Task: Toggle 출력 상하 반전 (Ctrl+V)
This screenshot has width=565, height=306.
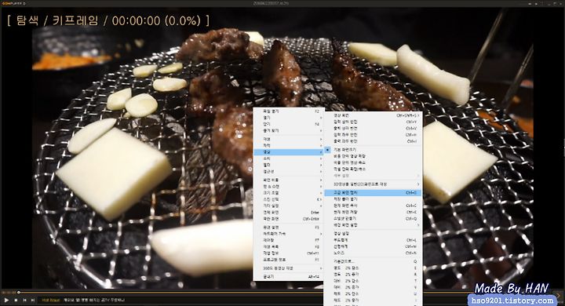Action: click(373, 129)
